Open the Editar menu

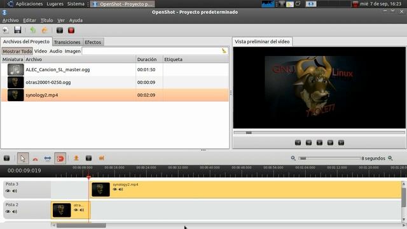pyautogui.click(x=29, y=20)
